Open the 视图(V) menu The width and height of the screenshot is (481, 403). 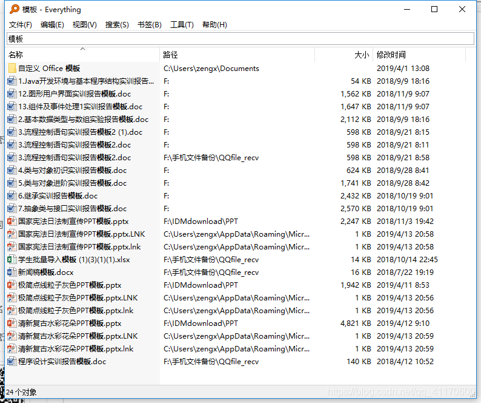(85, 25)
